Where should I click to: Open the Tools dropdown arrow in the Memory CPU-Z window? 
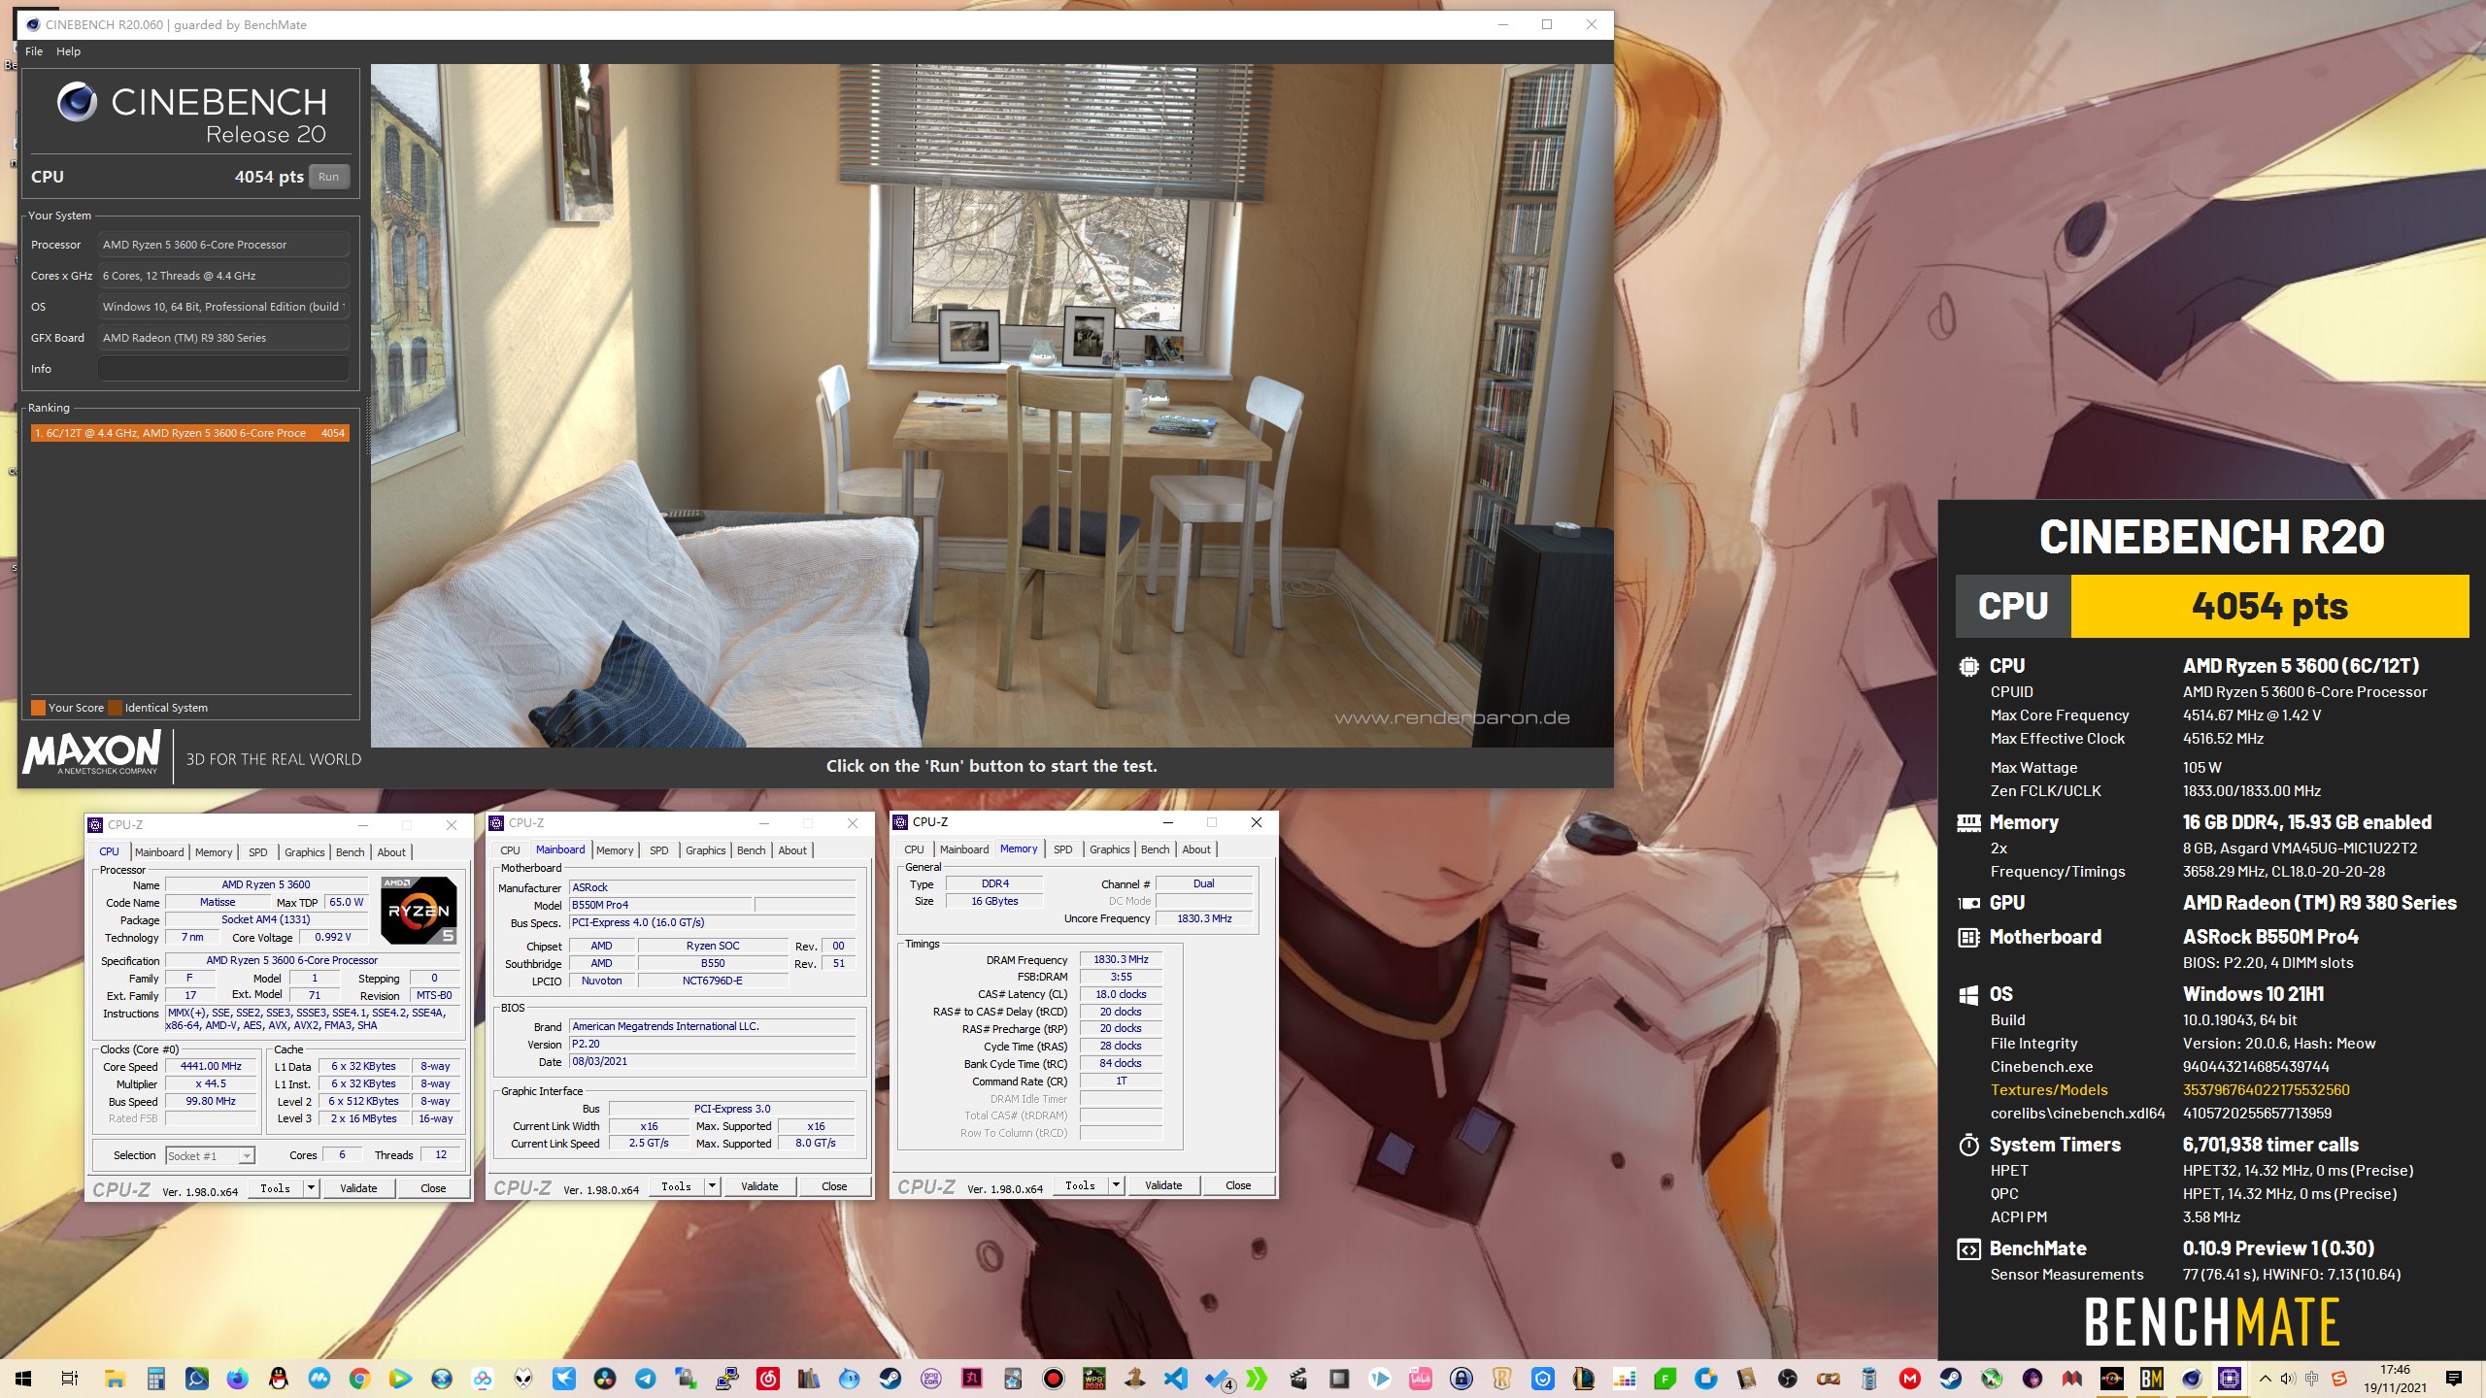point(1116,1184)
